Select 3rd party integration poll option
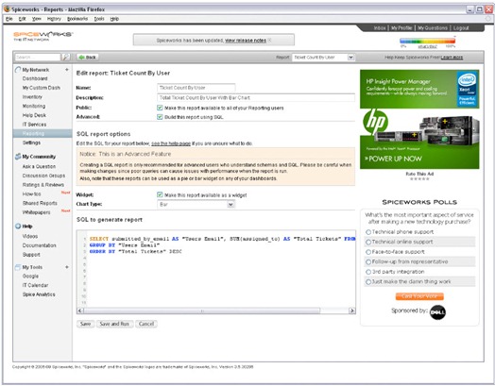The image size is (495, 386). click(x=368, y=272)
